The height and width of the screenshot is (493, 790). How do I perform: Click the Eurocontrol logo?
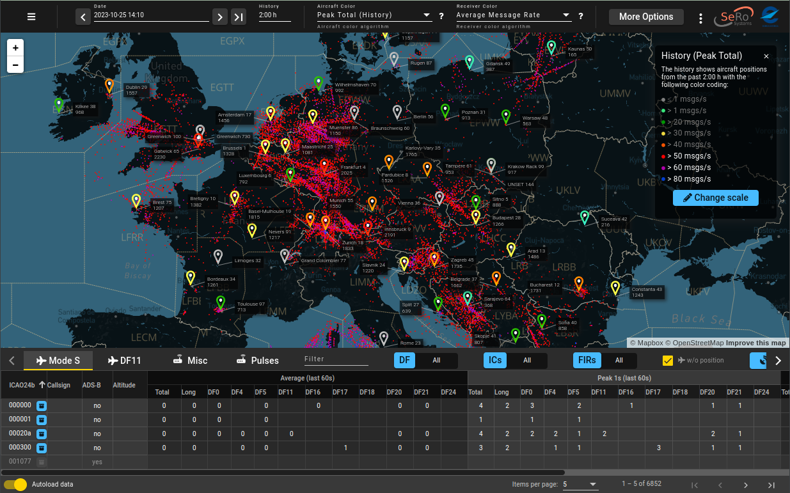tap(770, 17)
